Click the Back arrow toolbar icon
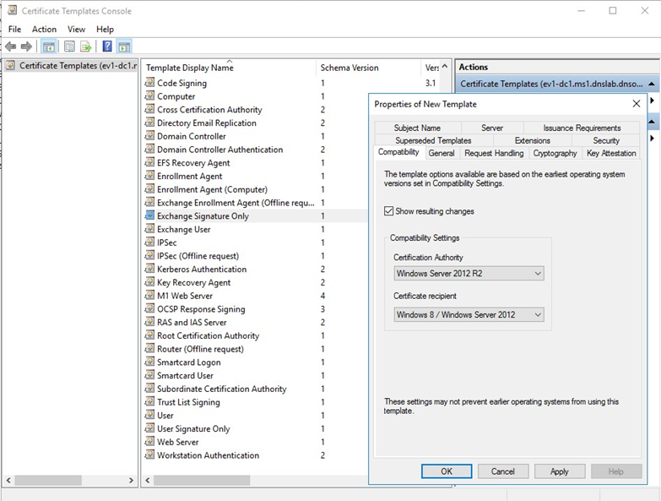 point(10,46)
